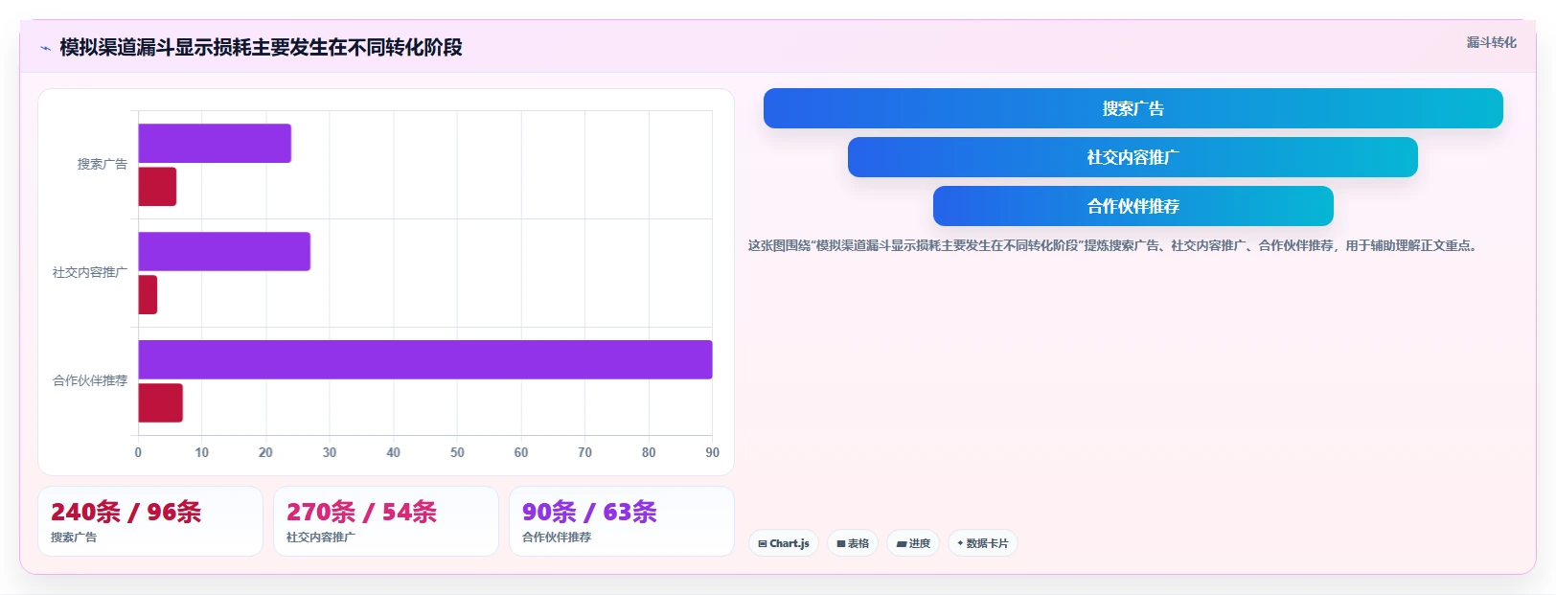This screenshot has width=1556, height=595.
Task: Click the Chart.js tag chip
Action: [x=784, y=543]
